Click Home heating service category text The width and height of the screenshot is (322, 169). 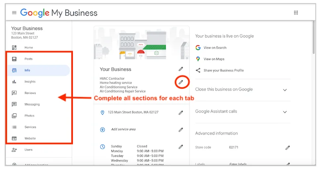point(116,83)
